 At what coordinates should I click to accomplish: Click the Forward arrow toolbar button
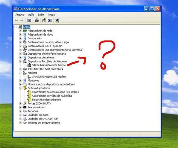pos(22,20)
